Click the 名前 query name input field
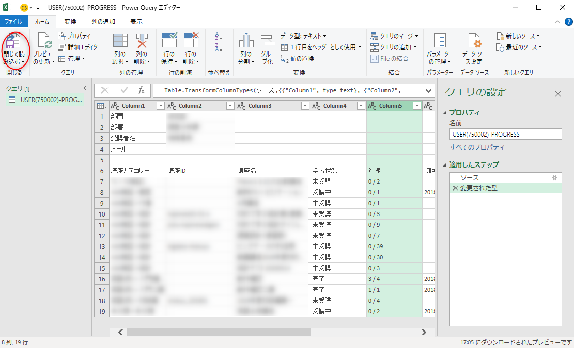 click(x=506, y=134)
